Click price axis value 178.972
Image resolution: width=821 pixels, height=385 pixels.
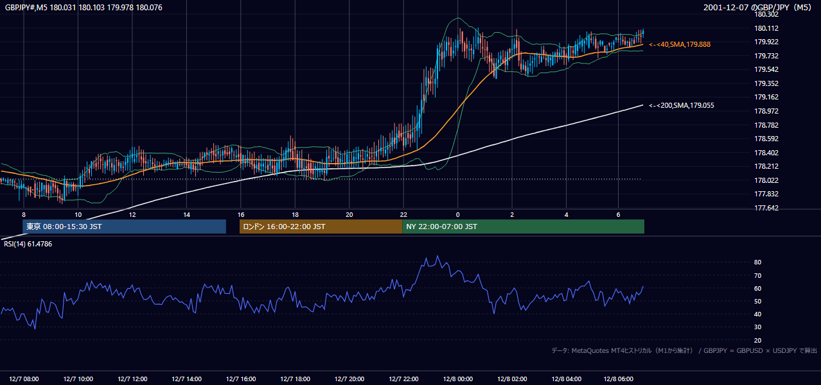point(766,111)
